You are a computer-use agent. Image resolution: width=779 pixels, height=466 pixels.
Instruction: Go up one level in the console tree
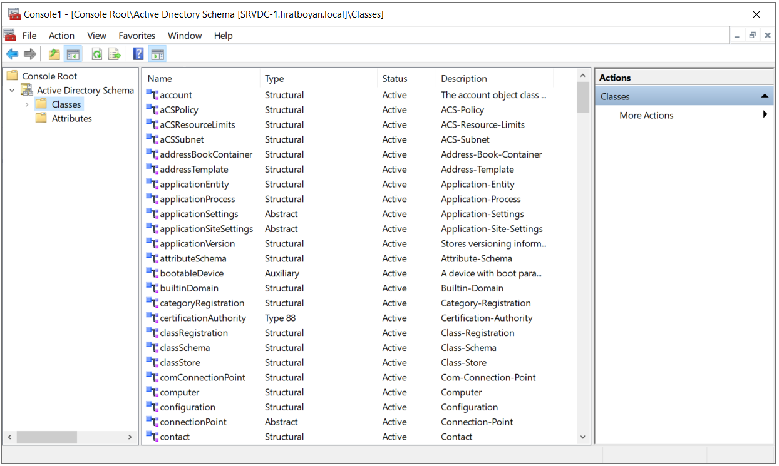tap(54, 54)
